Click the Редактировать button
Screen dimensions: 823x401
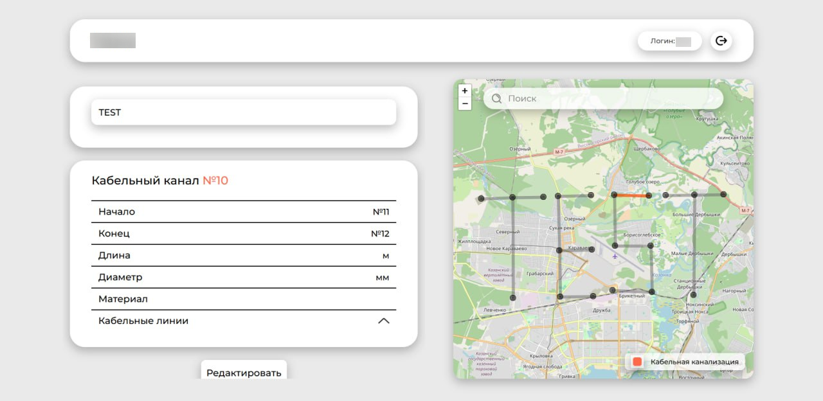[x=244, y=370]
